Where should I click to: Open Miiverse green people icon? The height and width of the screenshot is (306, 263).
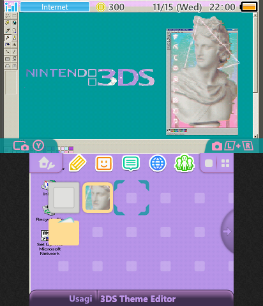(184, 163)
